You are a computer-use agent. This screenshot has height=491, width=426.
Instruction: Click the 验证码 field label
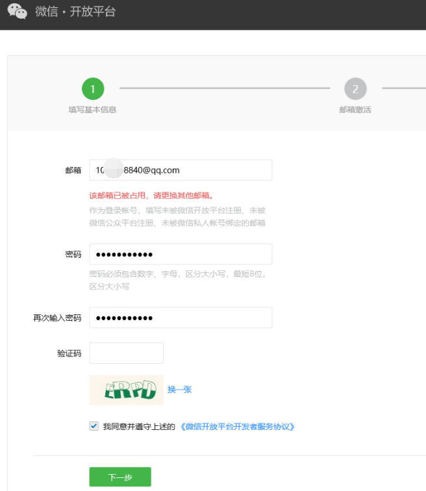click(69, 353)
